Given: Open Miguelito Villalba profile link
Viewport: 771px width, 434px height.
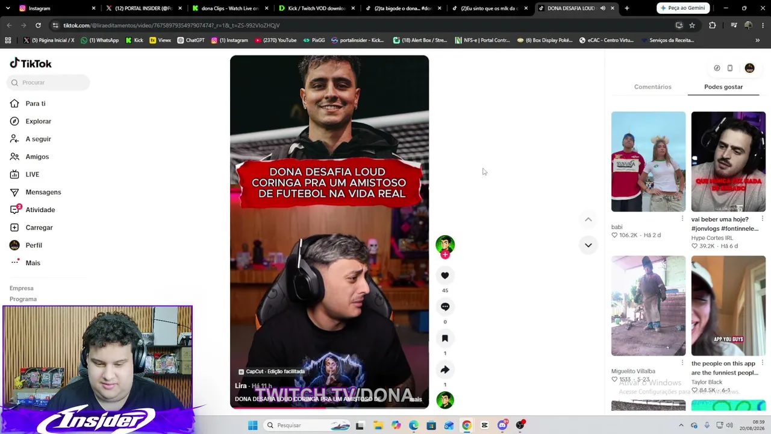Looking at the screenshot, I should tap(633, 371).
